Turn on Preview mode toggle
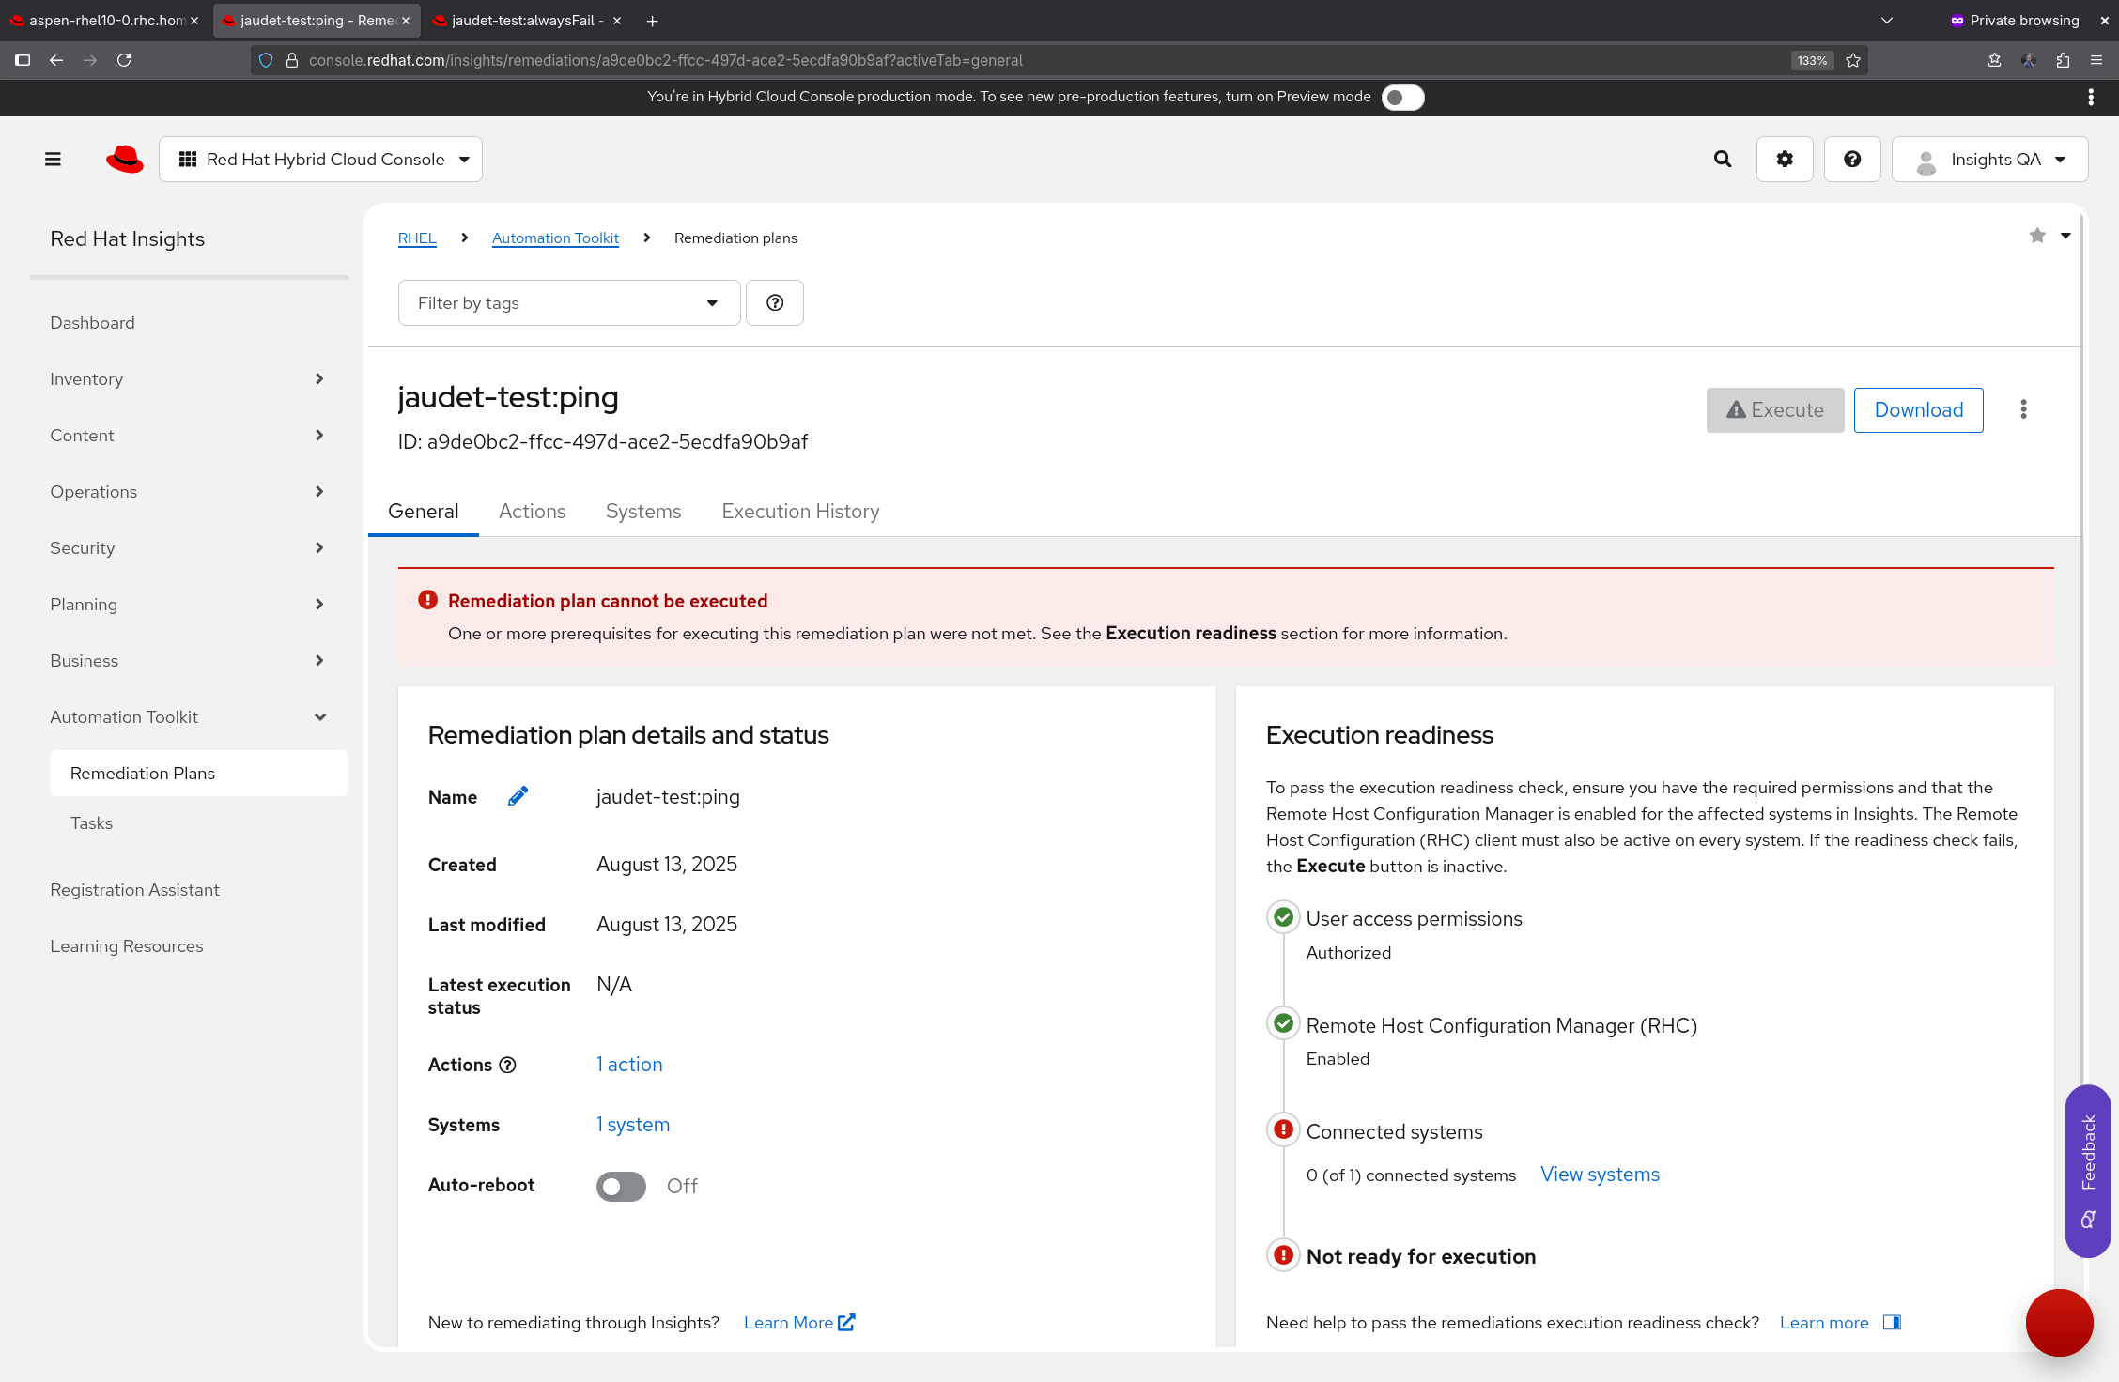Viewport: 2119px width, 1382px height. pos(1402,98)
